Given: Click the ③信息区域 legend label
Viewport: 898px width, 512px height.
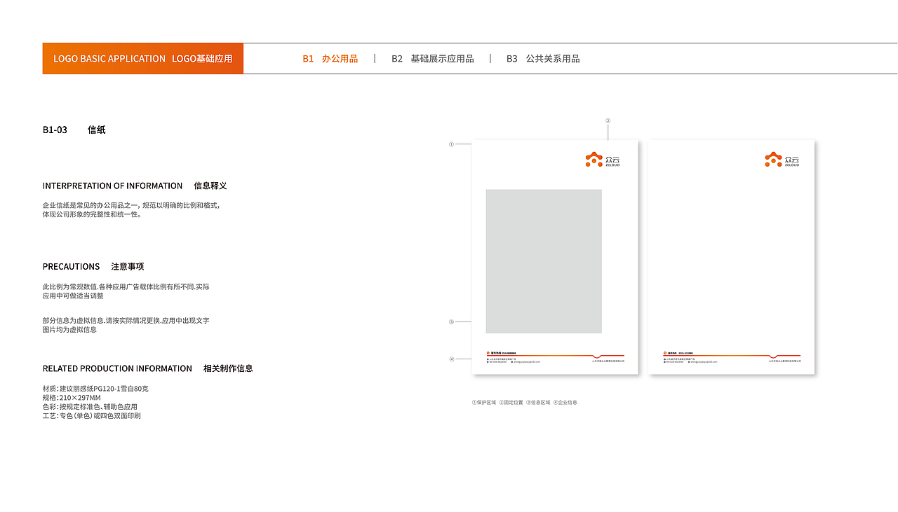Looking at the screenshot, I should point(538,403).
